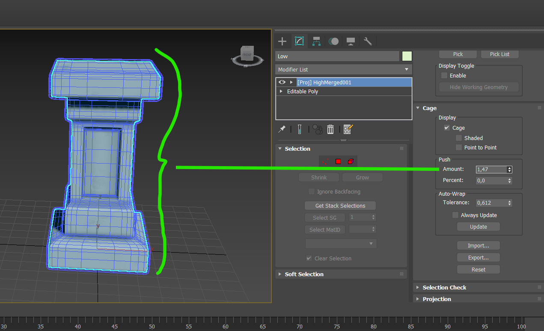Image resolution: width=544 pixels, height=331 pixels.
Task: Click the Pin Stack icon
Action: (282, 129)
